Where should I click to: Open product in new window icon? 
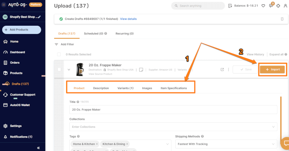tap(222, 70)
